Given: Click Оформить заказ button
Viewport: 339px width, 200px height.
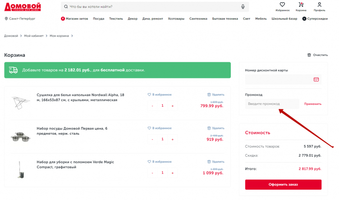Looking at the screenshot, I should [283, 184].
